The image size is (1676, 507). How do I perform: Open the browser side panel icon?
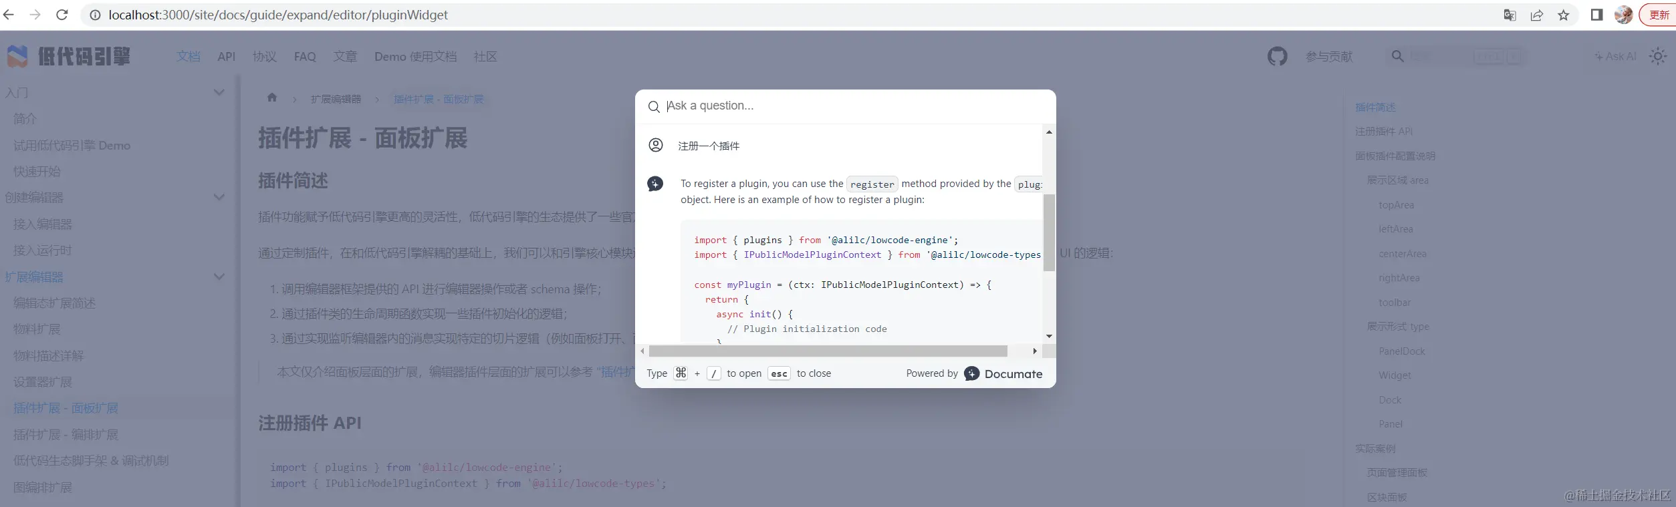(1596, 15)
